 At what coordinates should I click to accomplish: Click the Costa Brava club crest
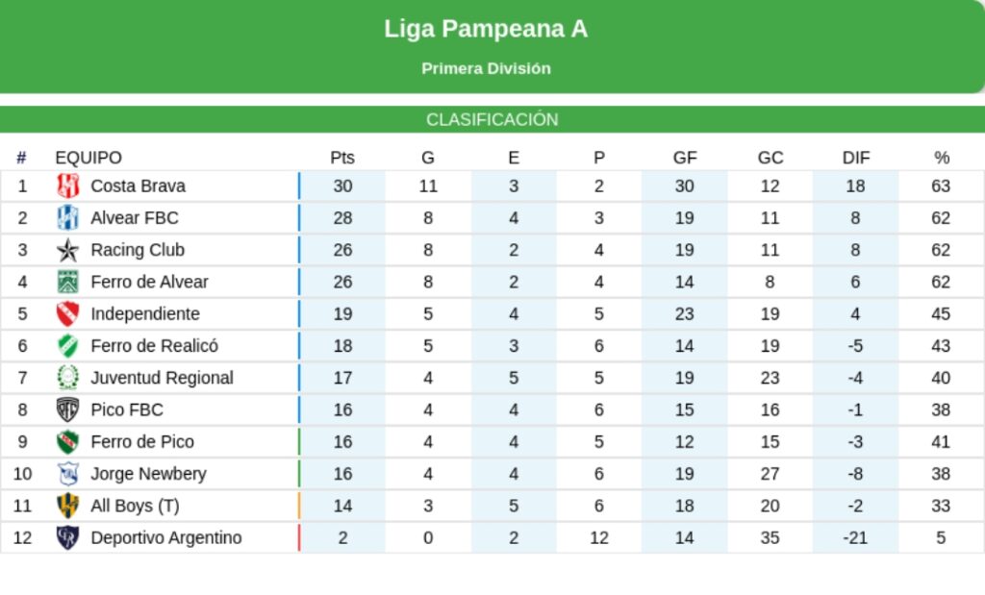[68, 186]
